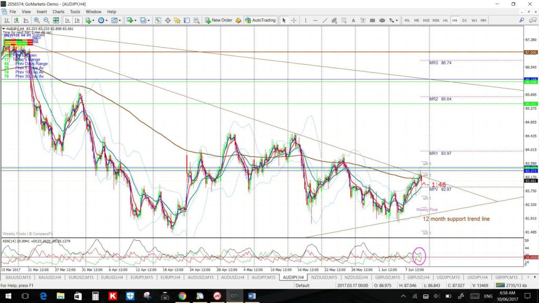Open the Charts menu

tap(58, 12)
